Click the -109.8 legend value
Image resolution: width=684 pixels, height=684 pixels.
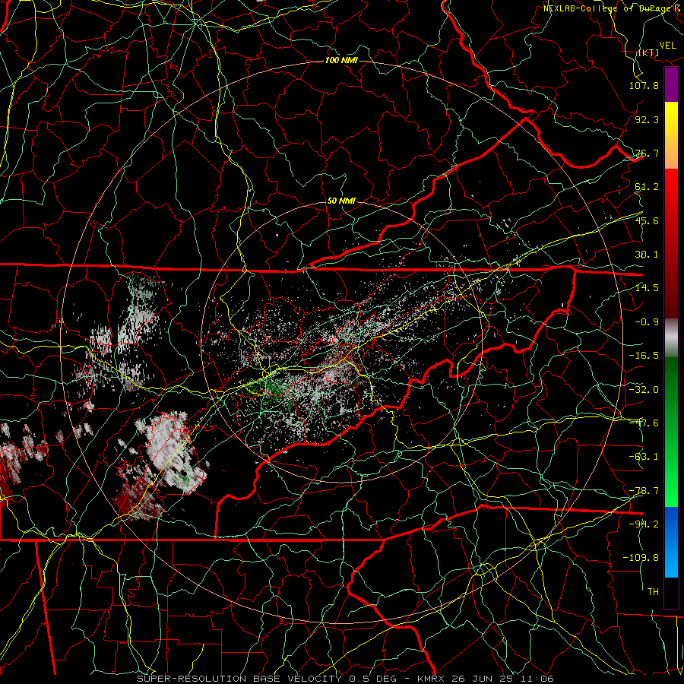tap(641, 558)
